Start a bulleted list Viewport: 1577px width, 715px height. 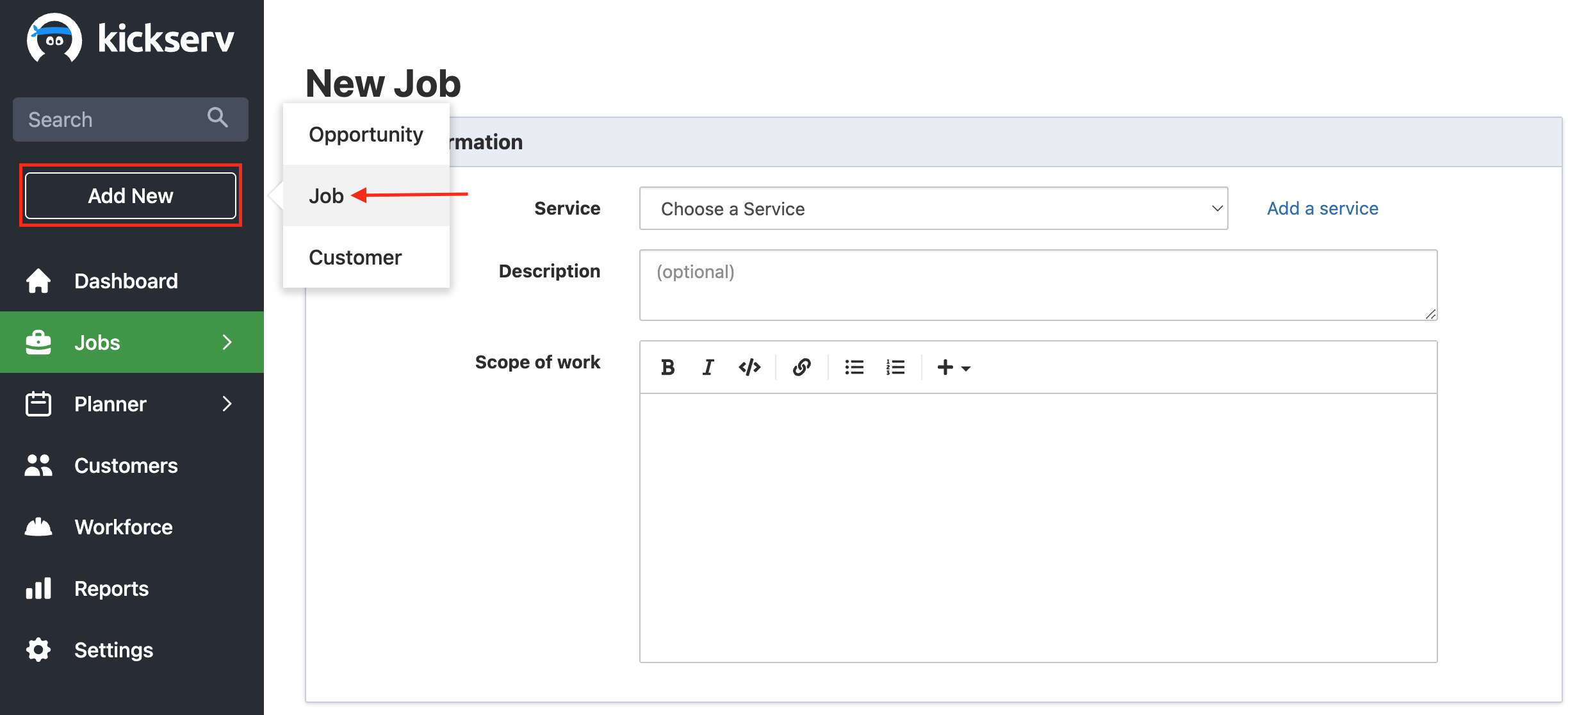coord(854,367)
